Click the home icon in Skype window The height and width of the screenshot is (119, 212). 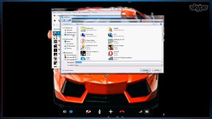55,20
